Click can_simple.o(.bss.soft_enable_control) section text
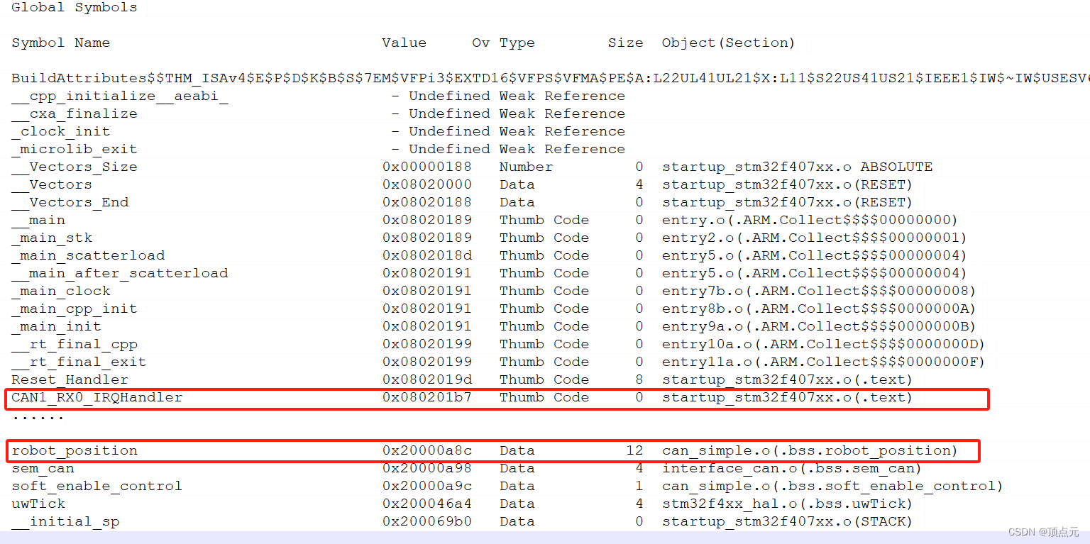 [832, 486]
